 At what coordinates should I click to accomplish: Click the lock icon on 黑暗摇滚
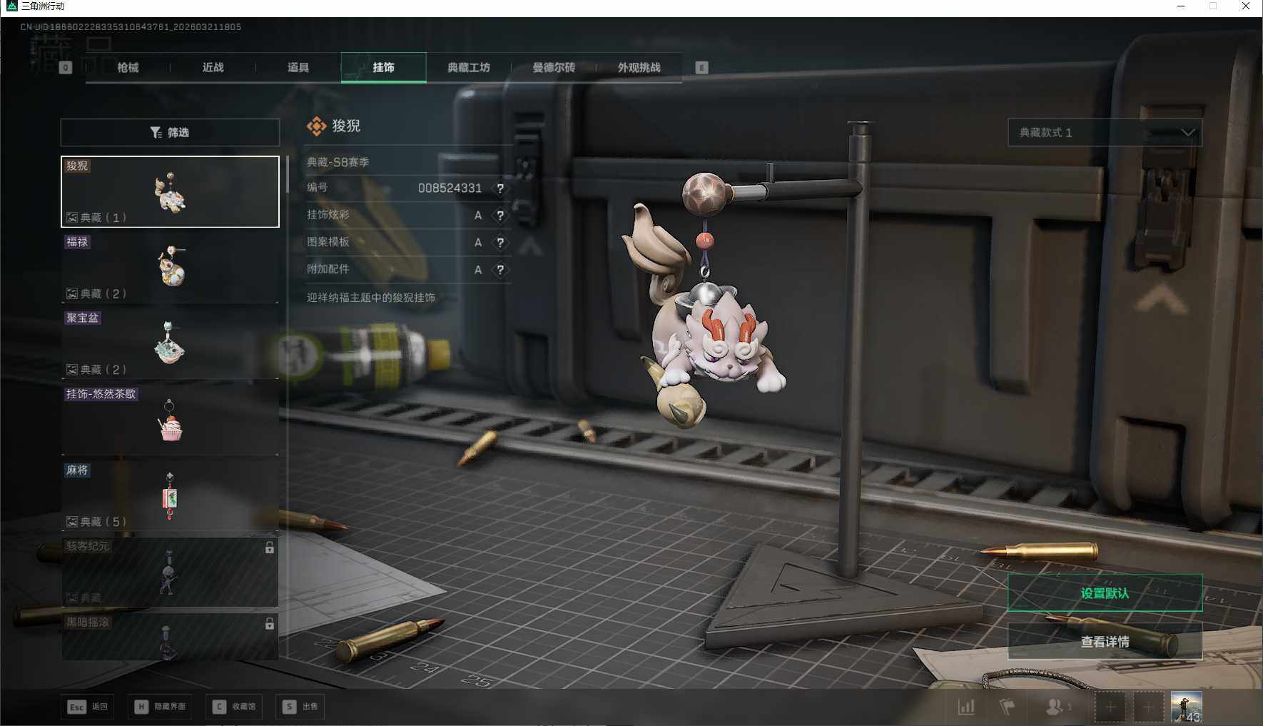[x=270, y=624]
